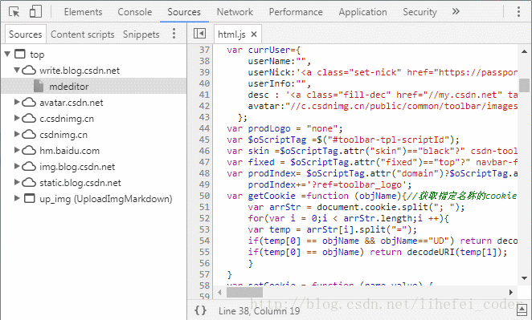Select the Sources panel tab
The height and width of the screenshot is (320, 532).
(x=184, y=12)
